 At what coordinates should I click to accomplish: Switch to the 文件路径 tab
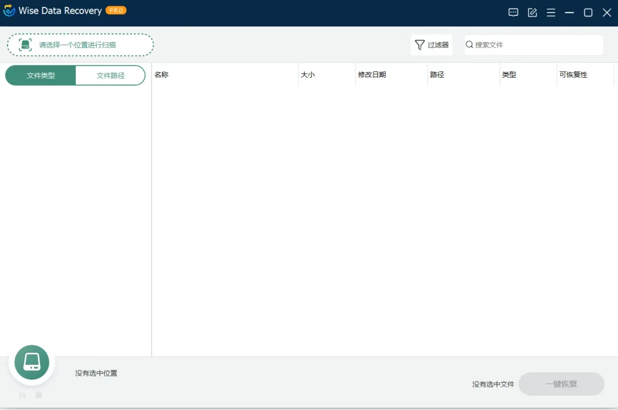pyautogui.click(x=110, y=75)
